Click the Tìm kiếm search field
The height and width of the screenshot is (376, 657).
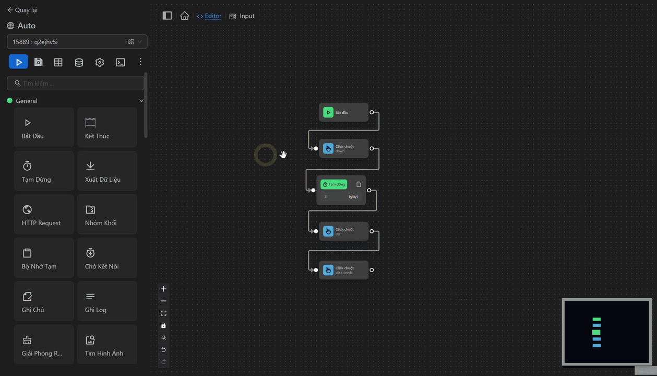[76, 83]
